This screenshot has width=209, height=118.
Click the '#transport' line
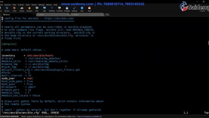(x=19, y=87)
